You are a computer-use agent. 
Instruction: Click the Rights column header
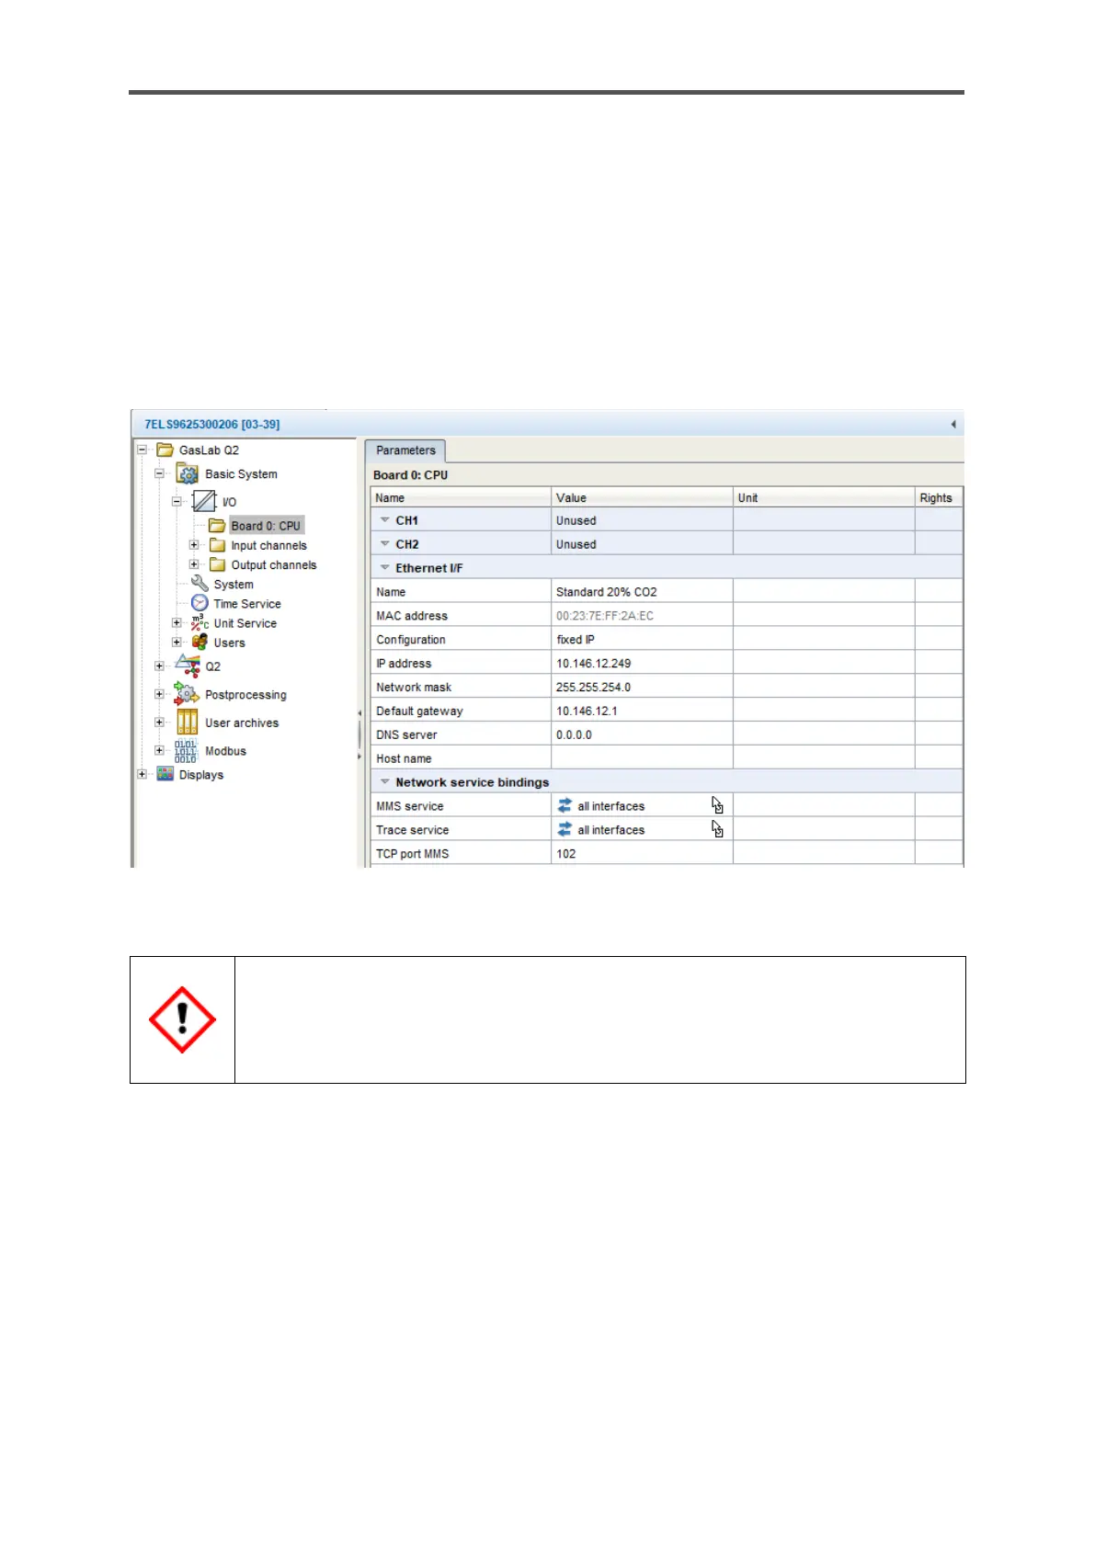939,497
